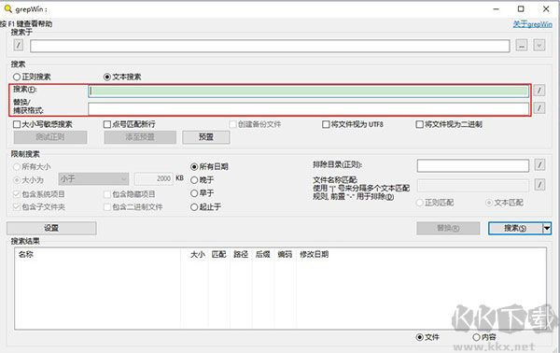Expand the search path history dropdown arrow
Viewport: 560px width, 353px height.
coord(539,46)
